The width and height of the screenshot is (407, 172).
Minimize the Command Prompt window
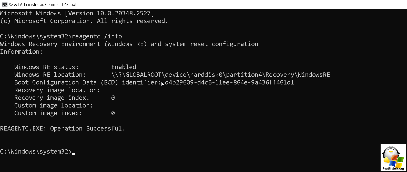pyautogui.click(x=398, y=4)
